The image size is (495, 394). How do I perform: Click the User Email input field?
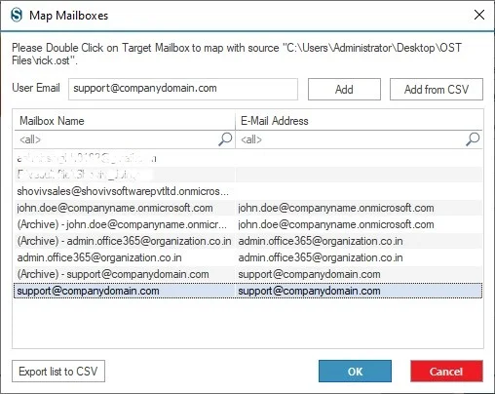(x=183, y=89)
